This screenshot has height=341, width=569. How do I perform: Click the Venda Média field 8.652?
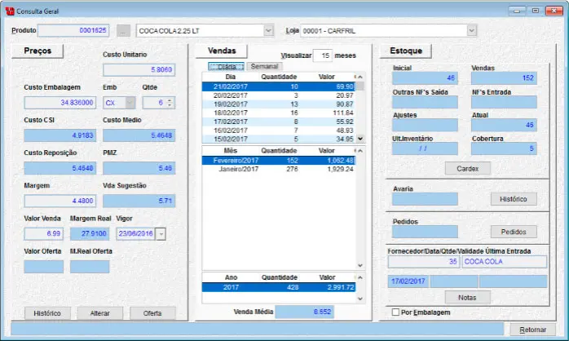(x=304, y=312)
